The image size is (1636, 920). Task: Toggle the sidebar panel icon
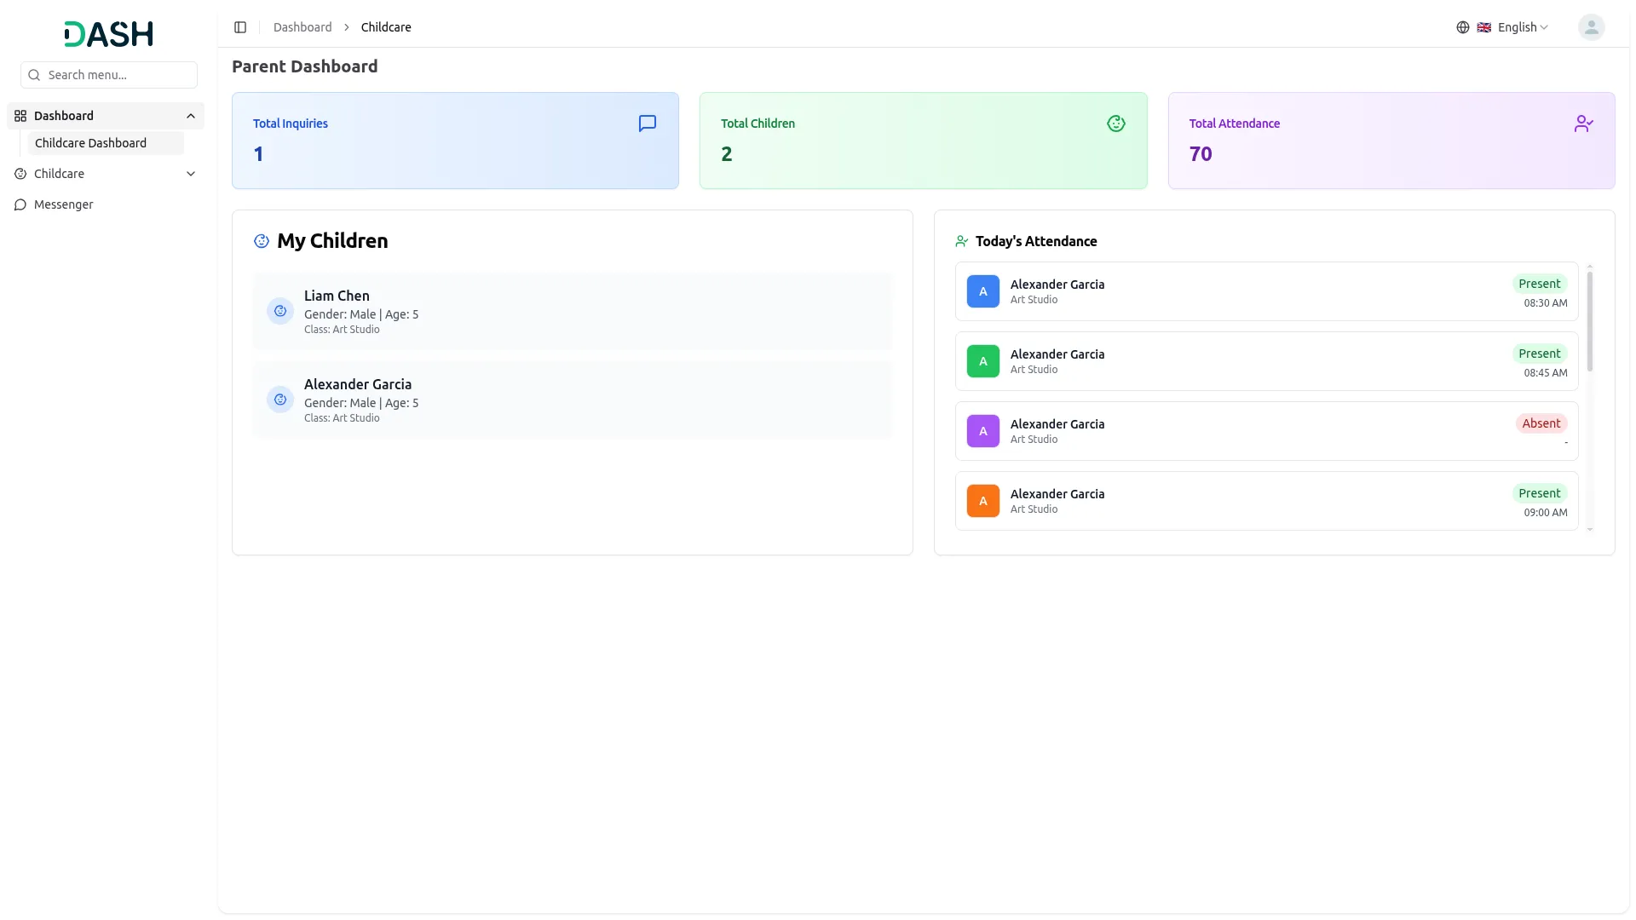pos(240,27)
